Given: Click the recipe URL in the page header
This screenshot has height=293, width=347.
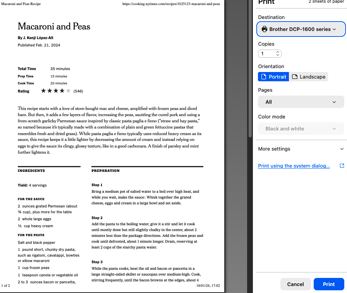Looking at the screenshot, I should pyautogui.click(x=171, y=4).
